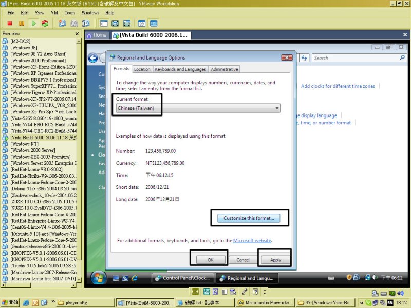The height and width of the screenshot is (308, 411).
Task: Select [Windows NT] in Favorites
Action: pyautogui.click(x=24, y=144)
